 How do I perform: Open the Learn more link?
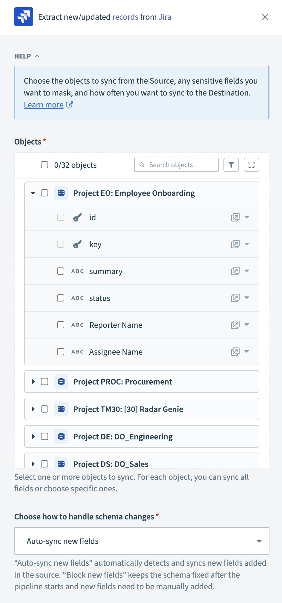[44, 105]
